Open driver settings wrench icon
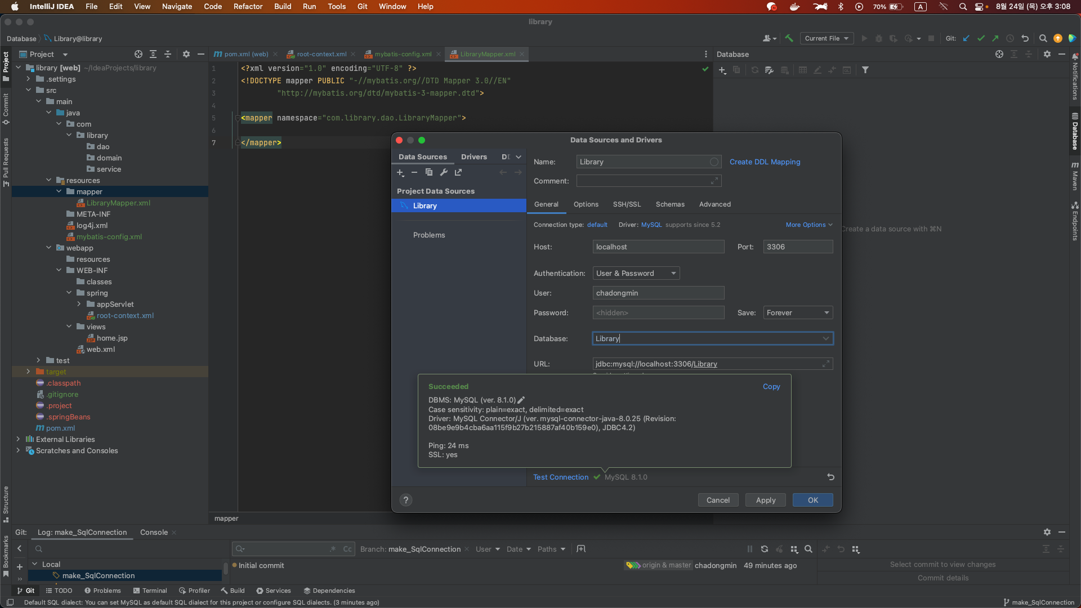The width and height of the screenshot is (1081, 608). click(444, 172)
